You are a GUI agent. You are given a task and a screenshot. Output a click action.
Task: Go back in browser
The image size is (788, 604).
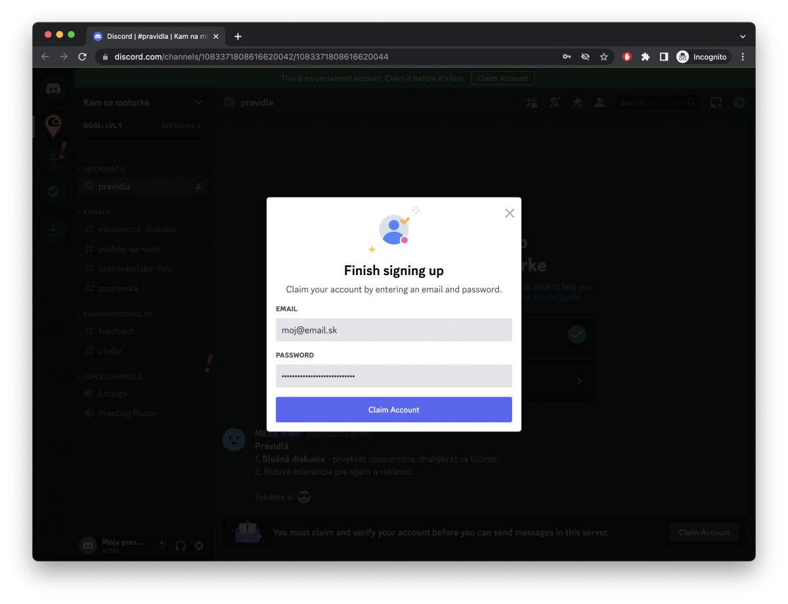pos(45,57)
